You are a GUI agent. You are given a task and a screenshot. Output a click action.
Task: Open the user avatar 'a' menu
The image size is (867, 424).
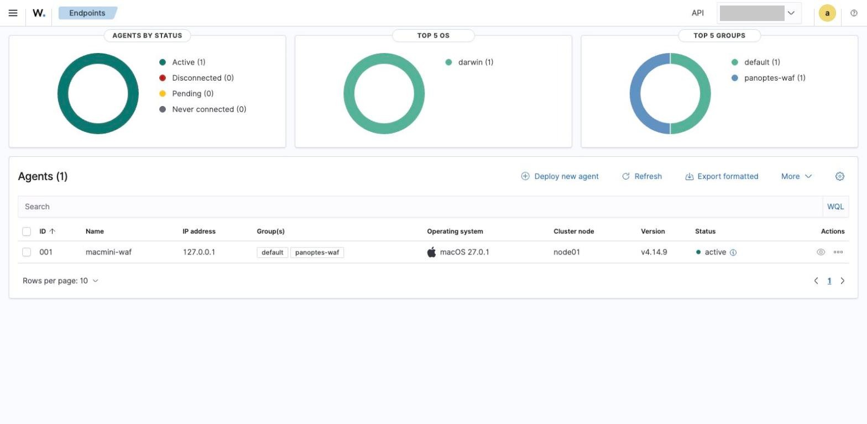click(827, 13)
